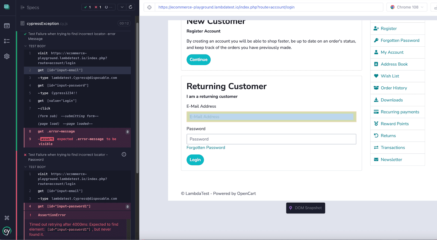
Task: Open the Wish List sidebar item
Action: [390, 76]
